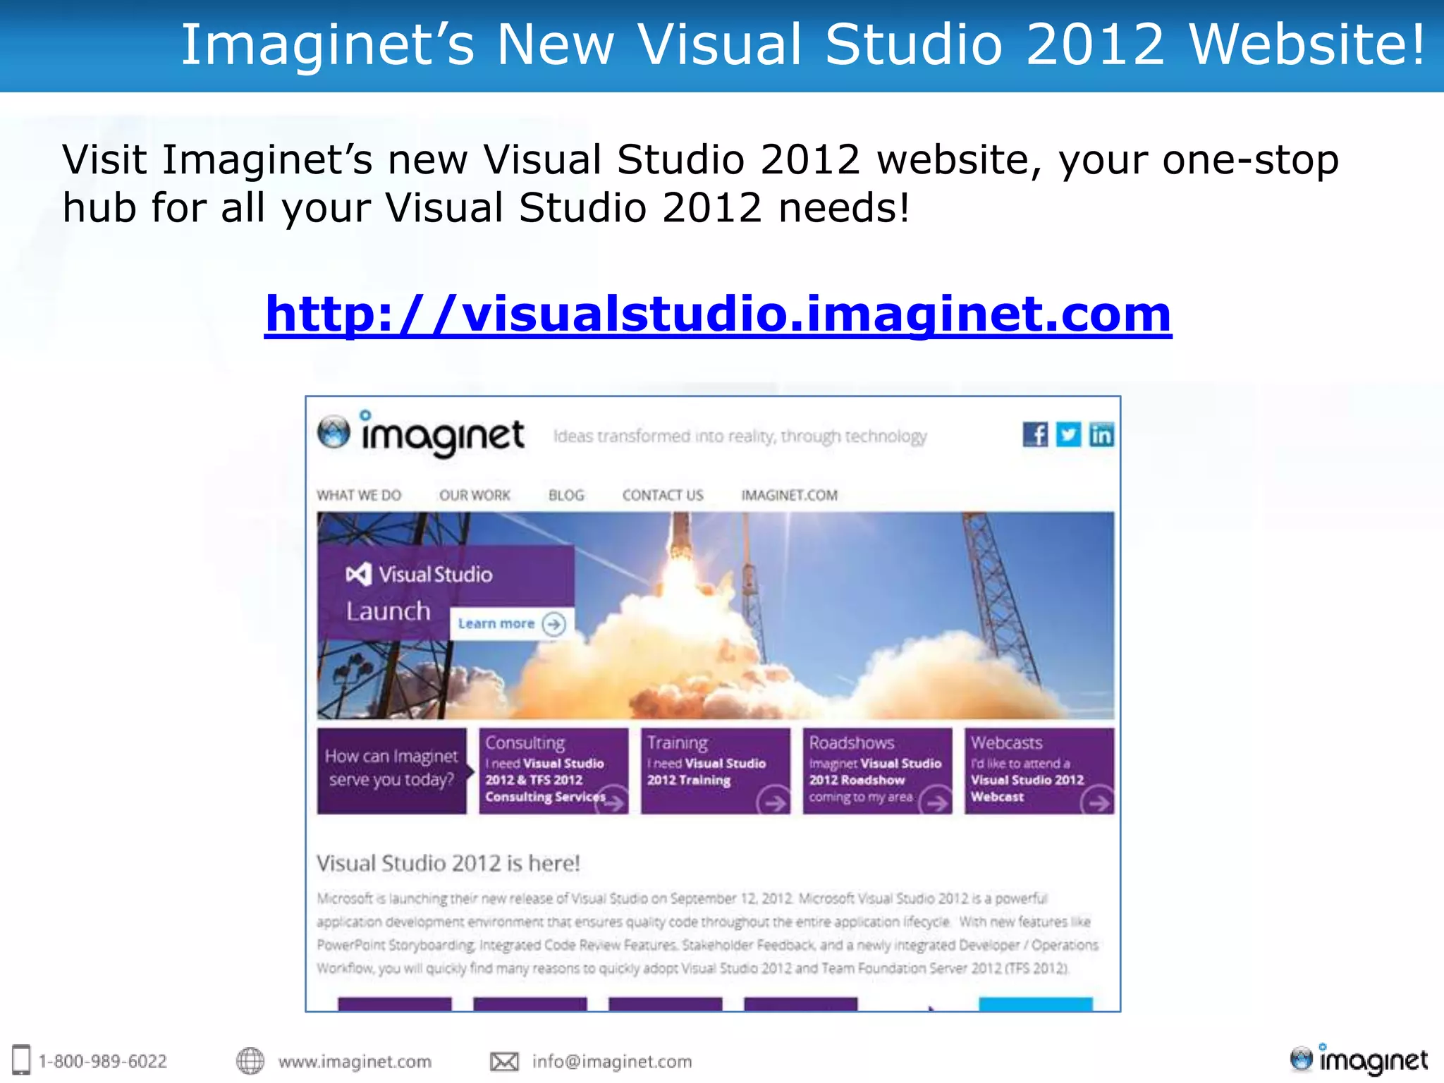
Task: Click 'How can Imaginet serve you today?' tile
Action: 391,771
